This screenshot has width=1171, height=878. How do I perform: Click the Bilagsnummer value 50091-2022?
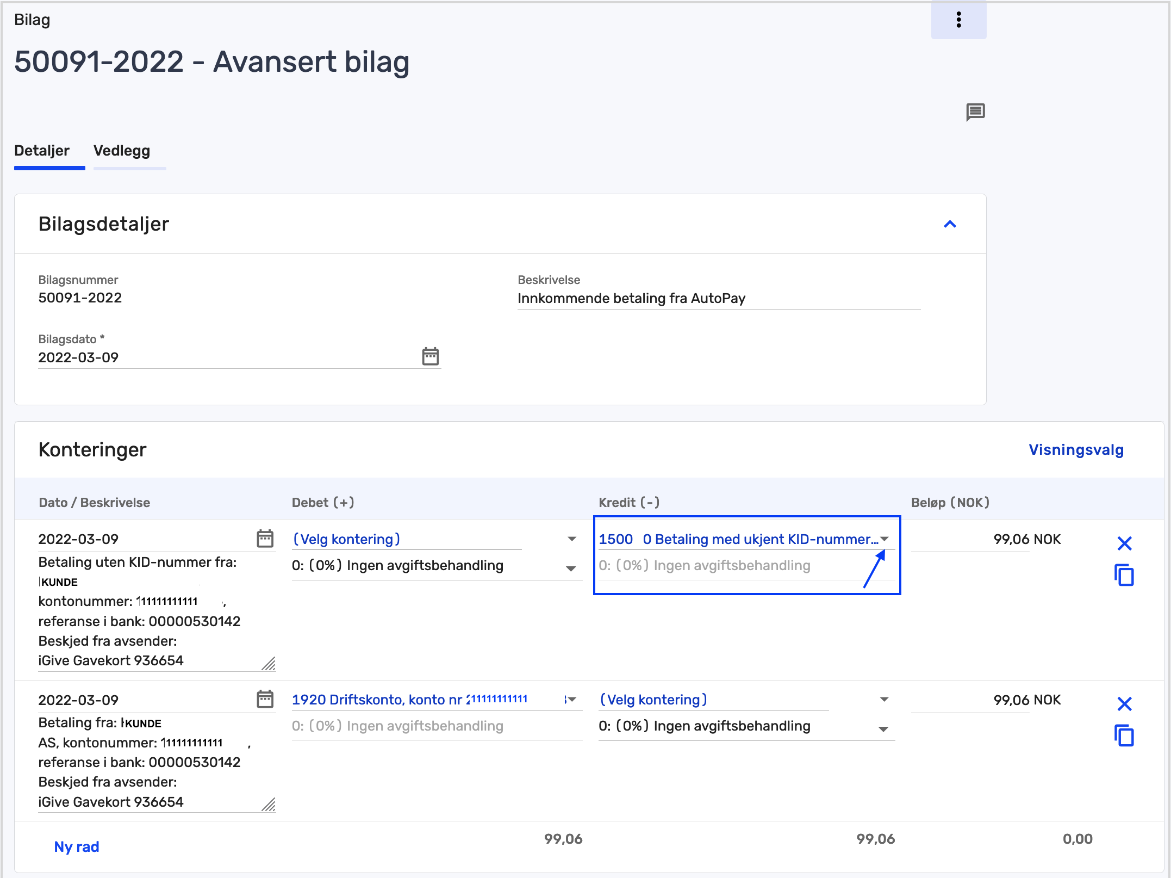point(80,298)
